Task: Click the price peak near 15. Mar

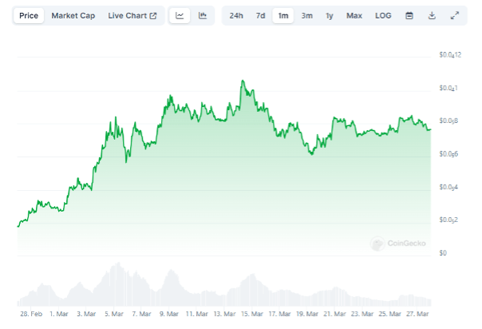Action: pyautogui.click(x=242, y=81)
